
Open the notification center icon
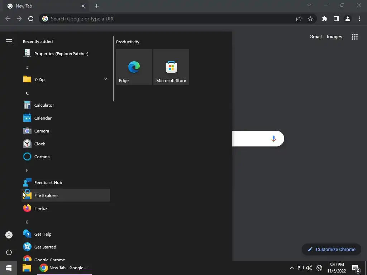coord(356,268)
